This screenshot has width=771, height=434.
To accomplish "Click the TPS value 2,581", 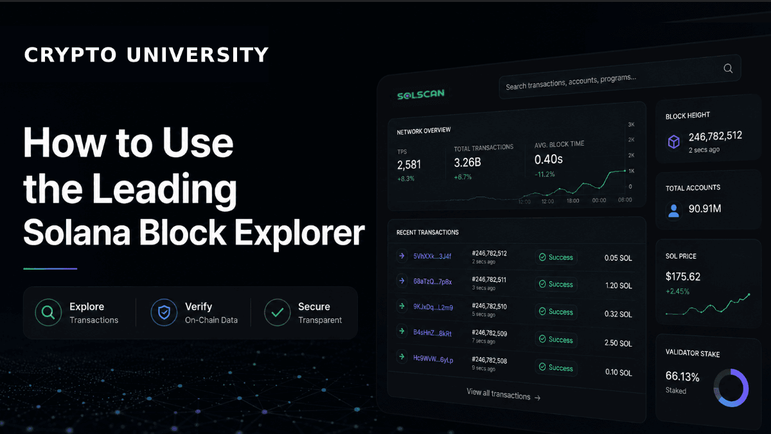I will tap(409, 165).
